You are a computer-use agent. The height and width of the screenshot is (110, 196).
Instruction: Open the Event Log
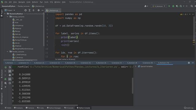(189, 108)
